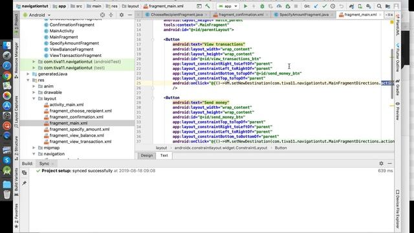Screen dimensions: 414x233
Task: Open SDK Manager icon
Action: [368, 6]
